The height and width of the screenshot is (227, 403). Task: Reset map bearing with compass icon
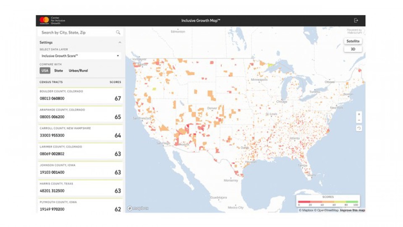359,128
